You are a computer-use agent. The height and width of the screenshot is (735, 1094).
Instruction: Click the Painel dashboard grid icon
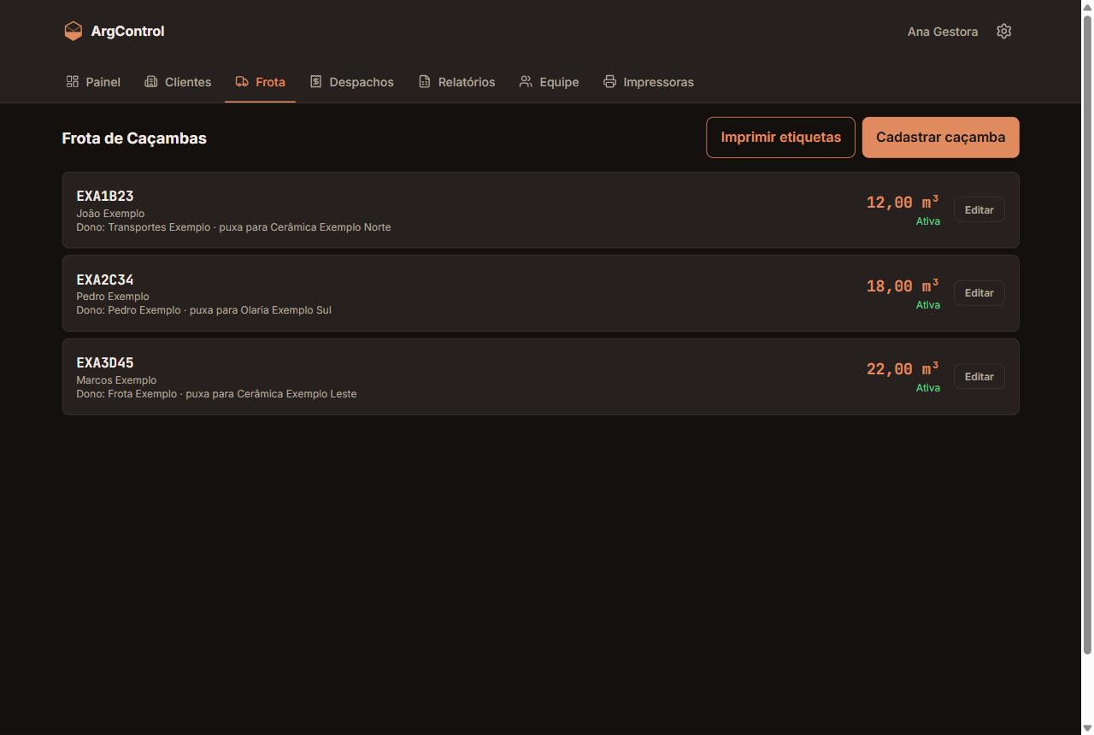pos(73,82)
